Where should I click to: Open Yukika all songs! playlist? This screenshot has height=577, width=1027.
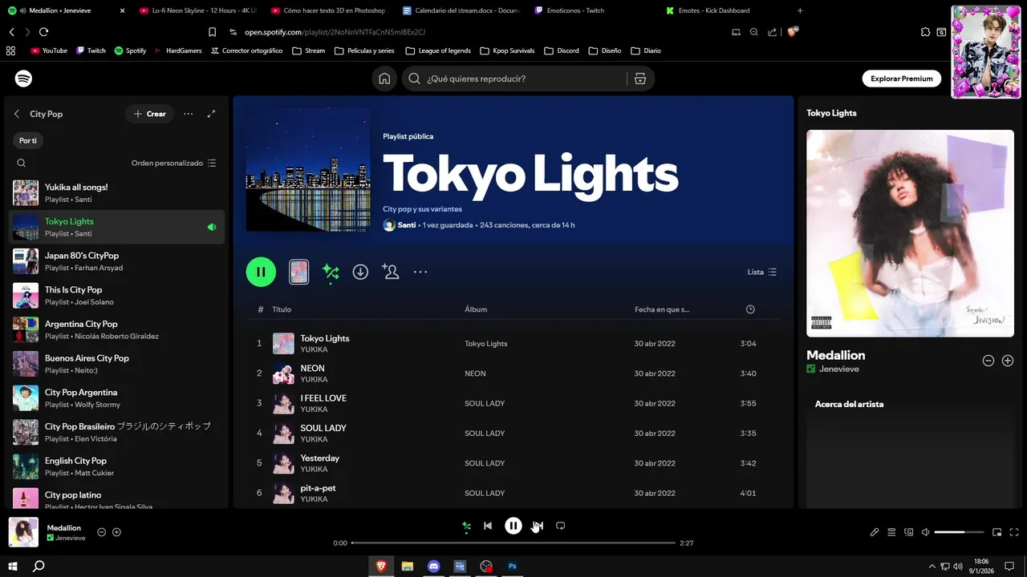coord(117,192)
